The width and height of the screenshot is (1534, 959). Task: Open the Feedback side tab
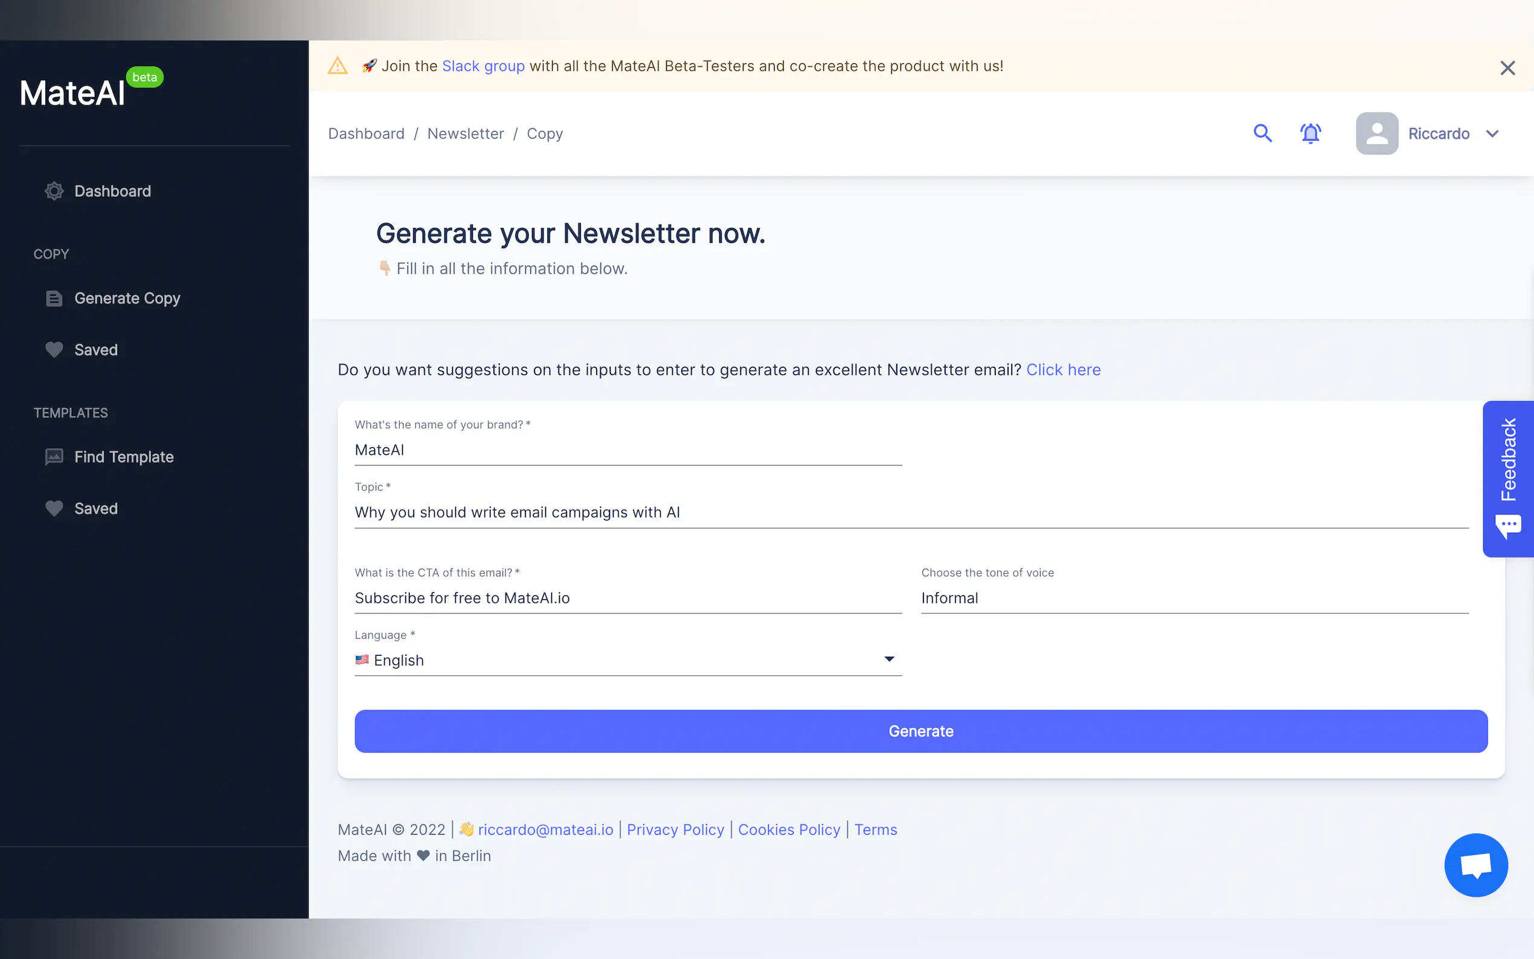pos(1508,479)
